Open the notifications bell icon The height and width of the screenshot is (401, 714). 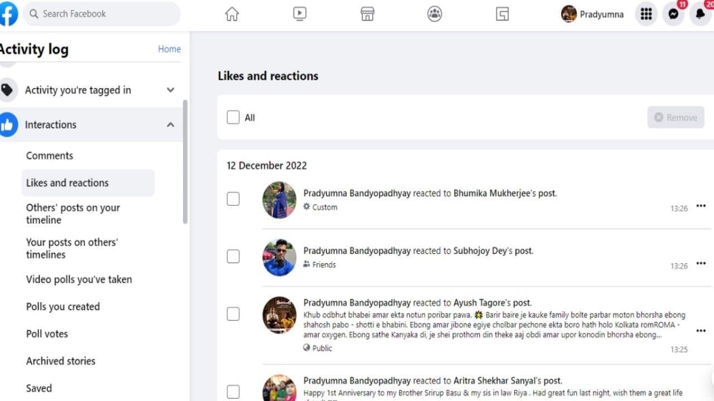click(x=701, y=14)
